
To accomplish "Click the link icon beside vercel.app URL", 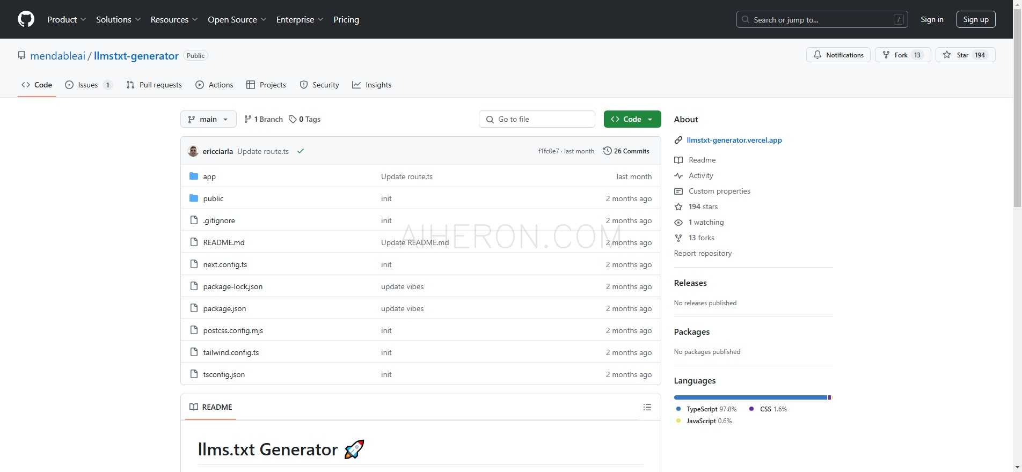I will coord(678,140).
